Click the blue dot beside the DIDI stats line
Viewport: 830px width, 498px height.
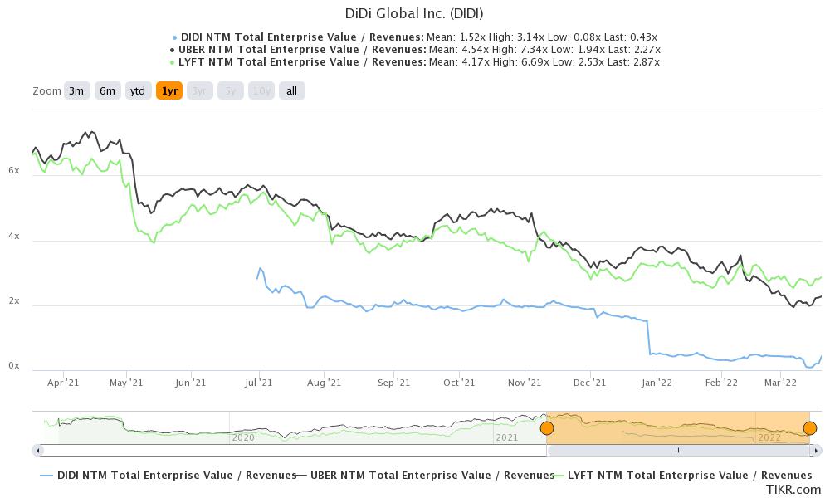coord(174,37)
